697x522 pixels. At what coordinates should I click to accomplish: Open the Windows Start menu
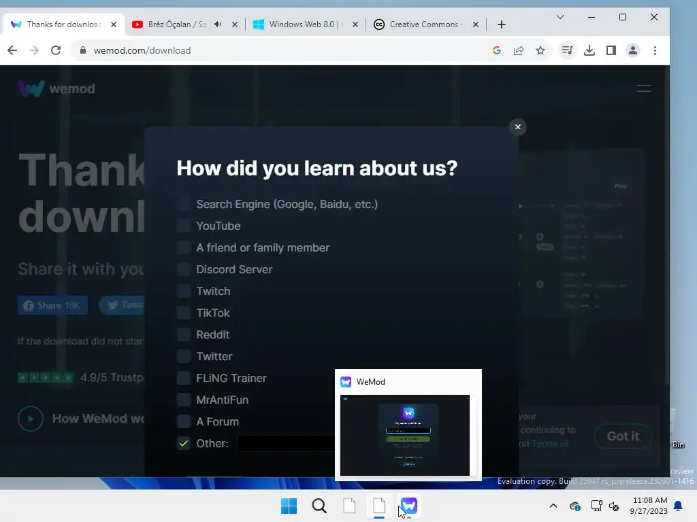(x=289, y=506)
